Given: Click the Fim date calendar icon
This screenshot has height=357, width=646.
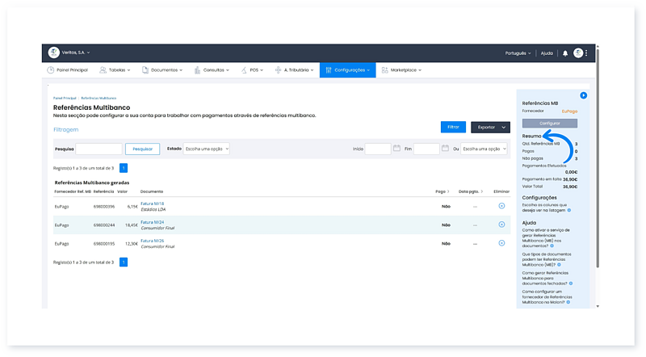Looking at the screenshot, I should [445, 149].
